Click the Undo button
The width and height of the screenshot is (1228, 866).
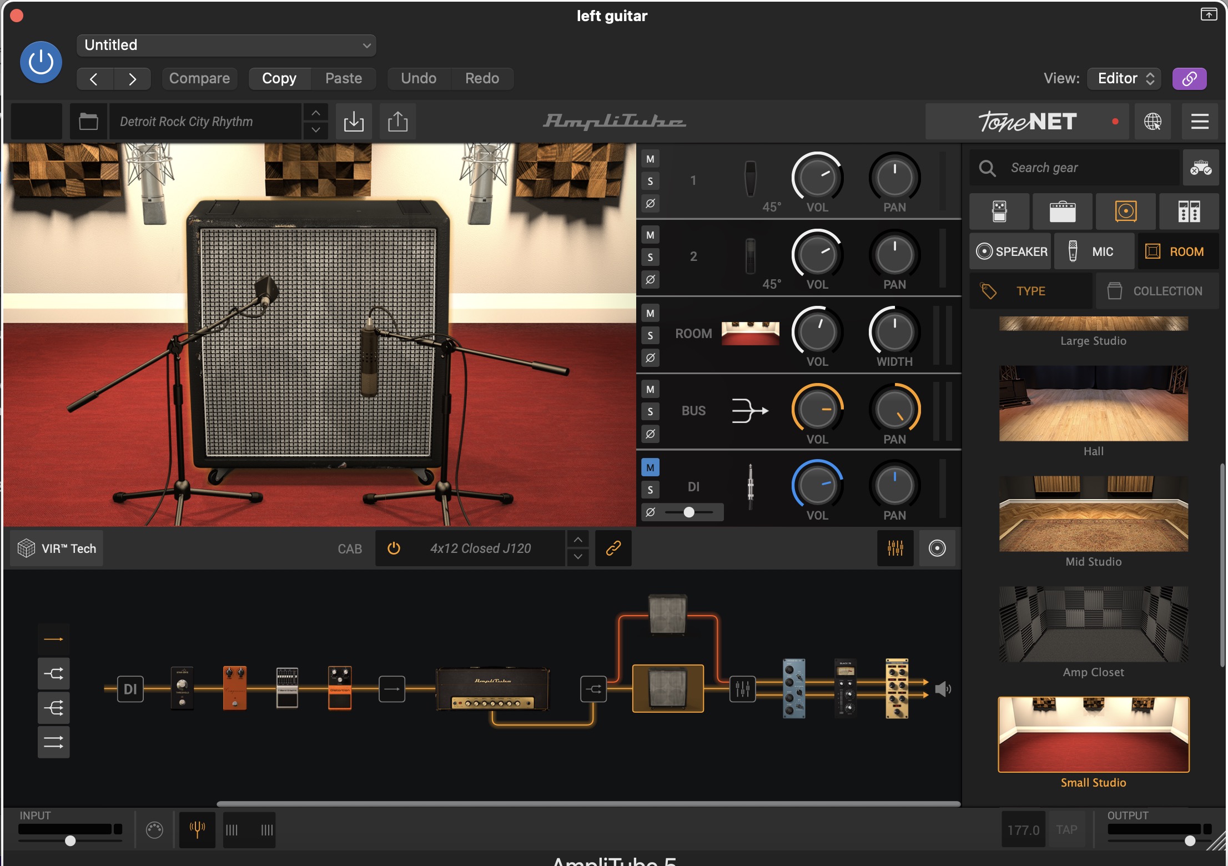point(419,78)
